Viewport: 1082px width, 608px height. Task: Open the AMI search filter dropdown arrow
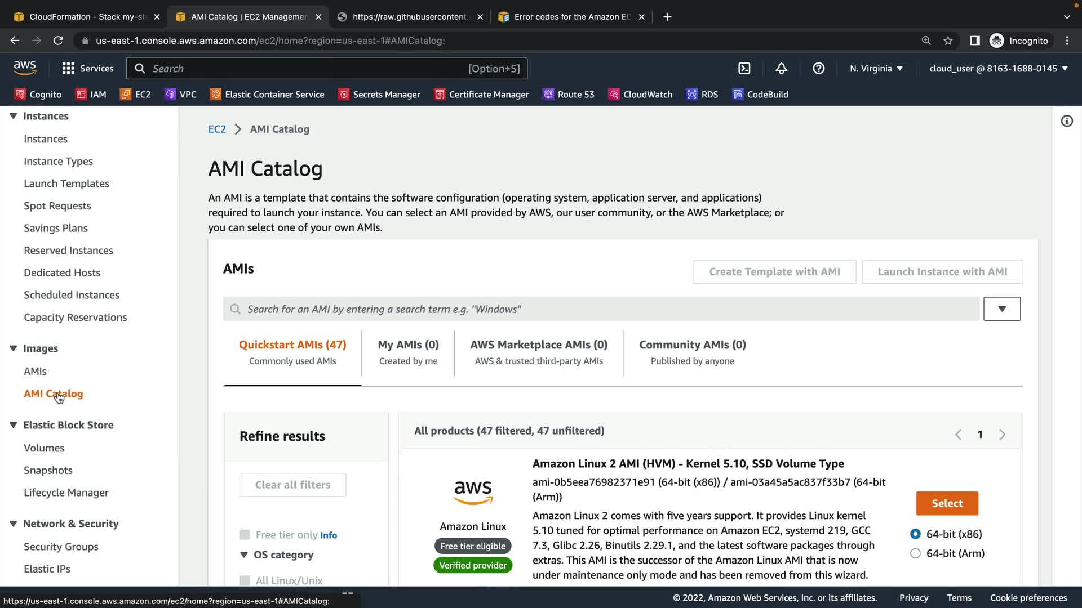click(1001, 309)
